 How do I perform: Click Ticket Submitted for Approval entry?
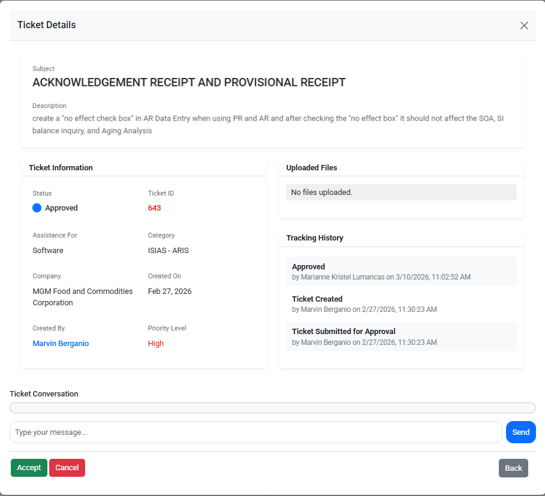(402, 336)
